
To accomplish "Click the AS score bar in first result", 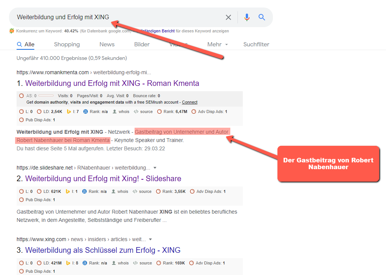I will [46, 96].
